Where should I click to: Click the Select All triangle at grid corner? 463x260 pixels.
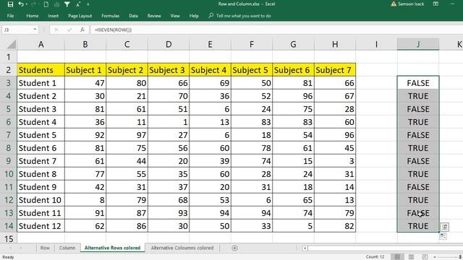tap(11, 45)
